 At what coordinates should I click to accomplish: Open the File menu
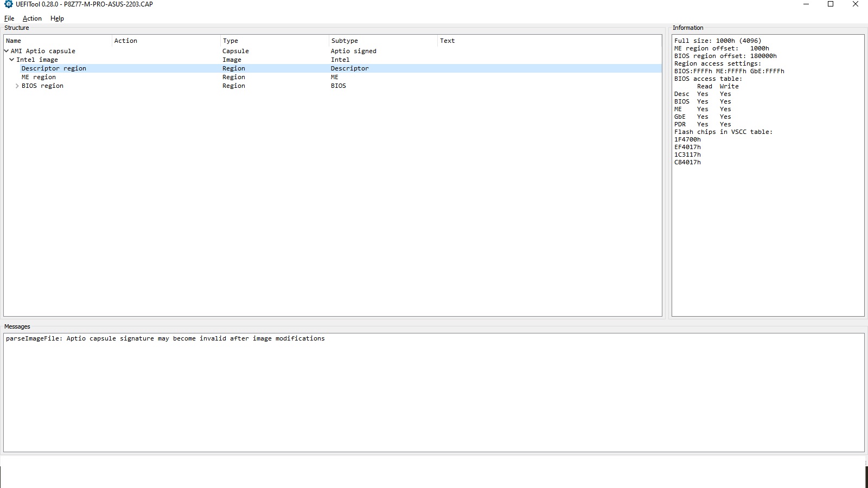tap(9, 18)
